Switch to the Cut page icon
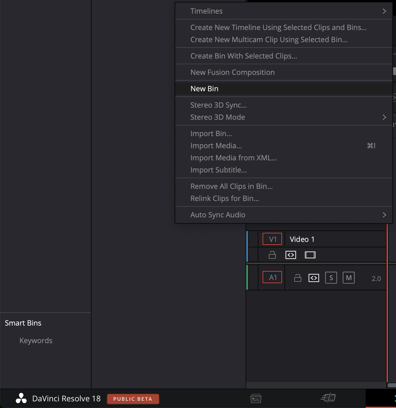This screenshot has height=408, width=396. (328, 399)
